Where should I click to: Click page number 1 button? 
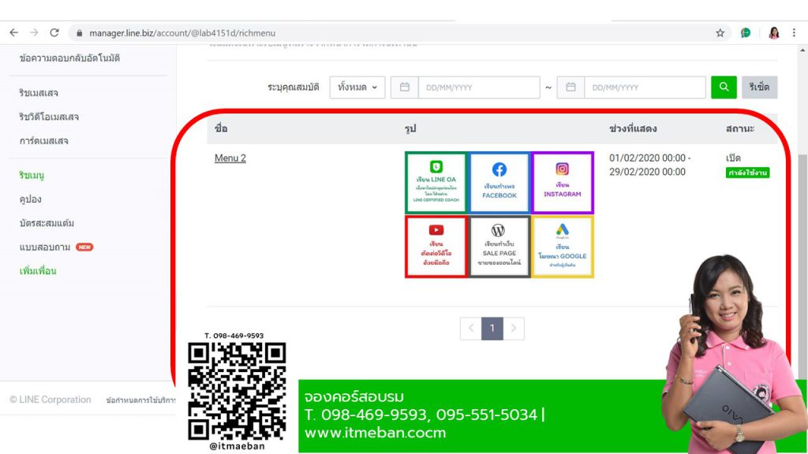492,329
